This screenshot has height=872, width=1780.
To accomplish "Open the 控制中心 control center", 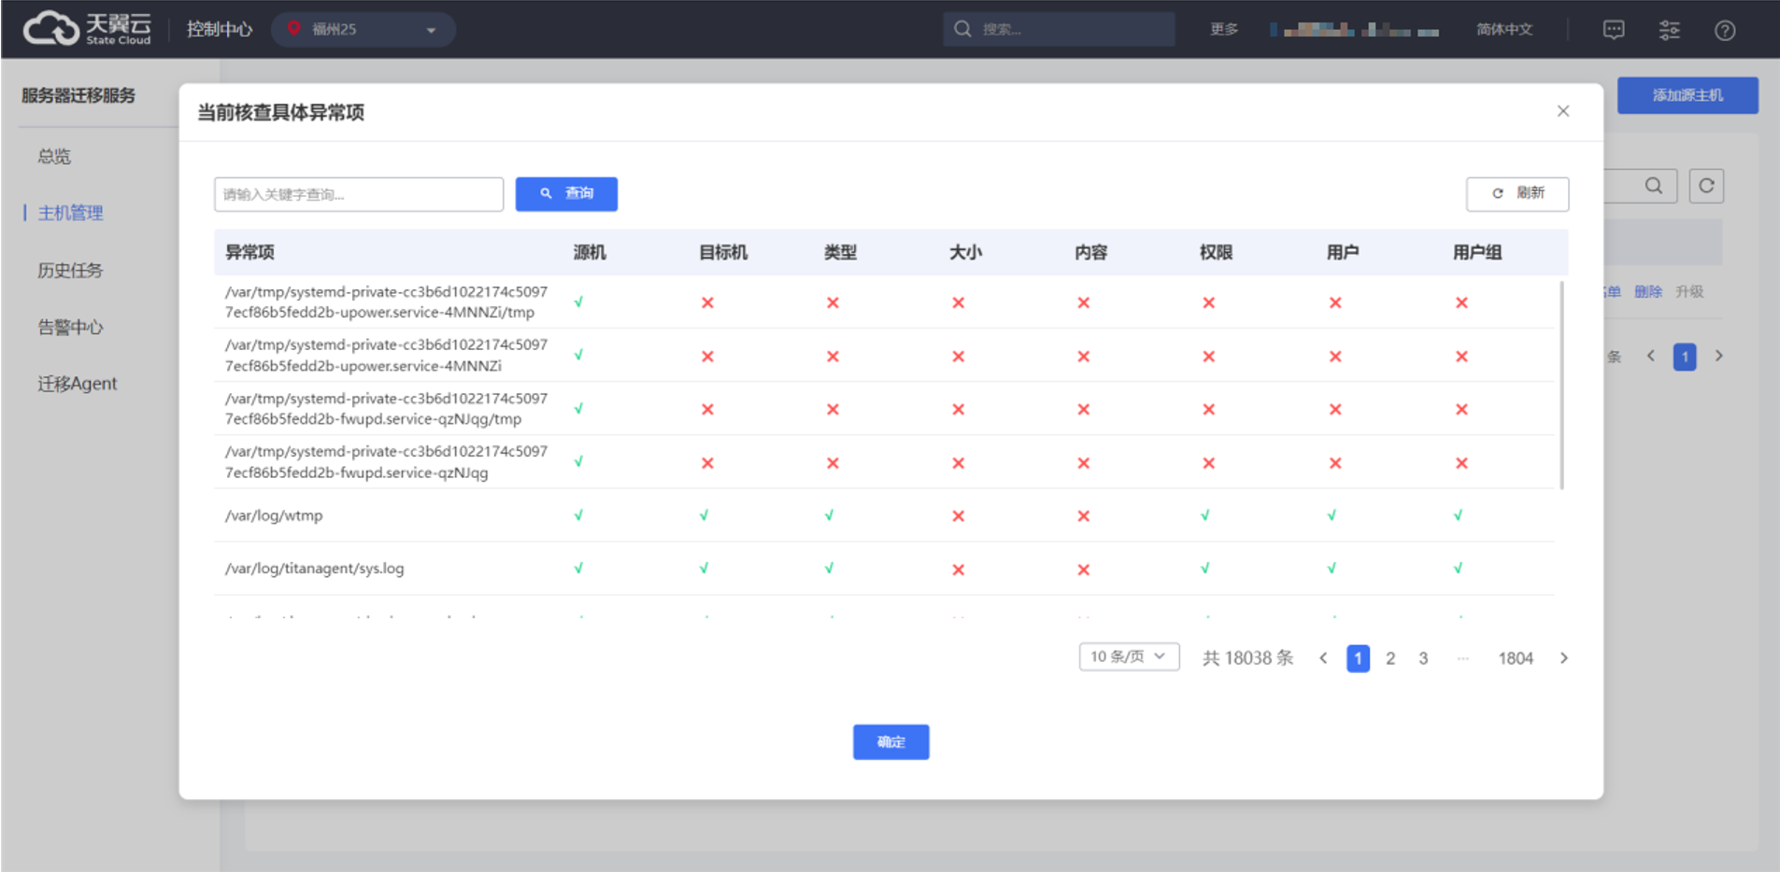I will click(219, 29).
